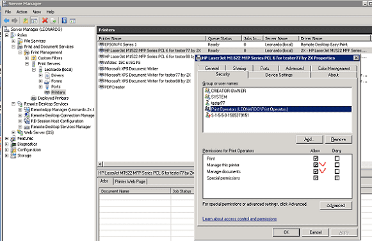Switch to the Ports tab in Properties

(264, 68)
